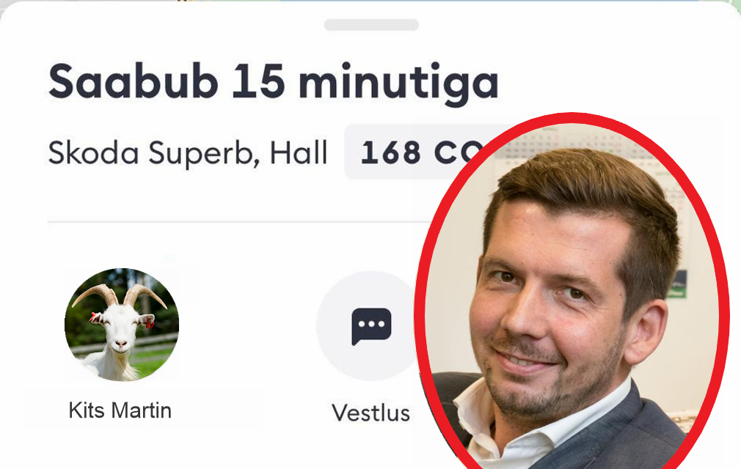
Task: Click the grey drag handle atop sheet
Action: [371, 25]
